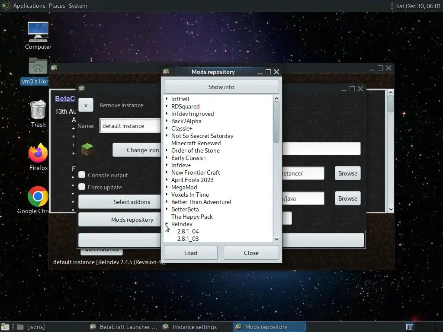The height and width of the screenshot is (332, 443).
Task: Click Mods repository button in Instance settings
Action: pos(119,220)
